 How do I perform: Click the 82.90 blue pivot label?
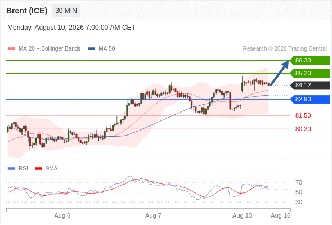310,99
